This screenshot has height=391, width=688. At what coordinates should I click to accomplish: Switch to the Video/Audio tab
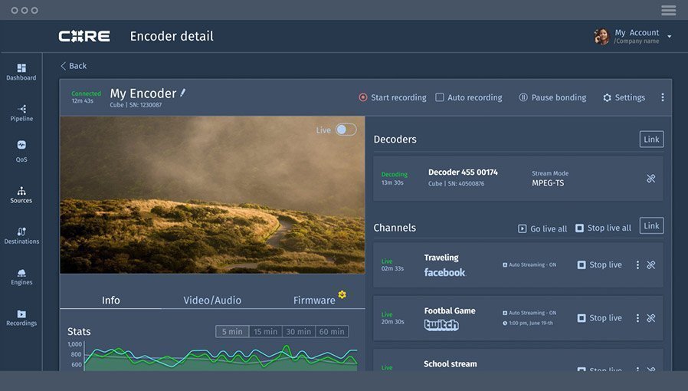(212, 301)
